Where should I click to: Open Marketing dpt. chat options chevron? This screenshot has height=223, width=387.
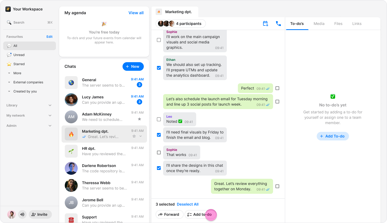[141, 136]
